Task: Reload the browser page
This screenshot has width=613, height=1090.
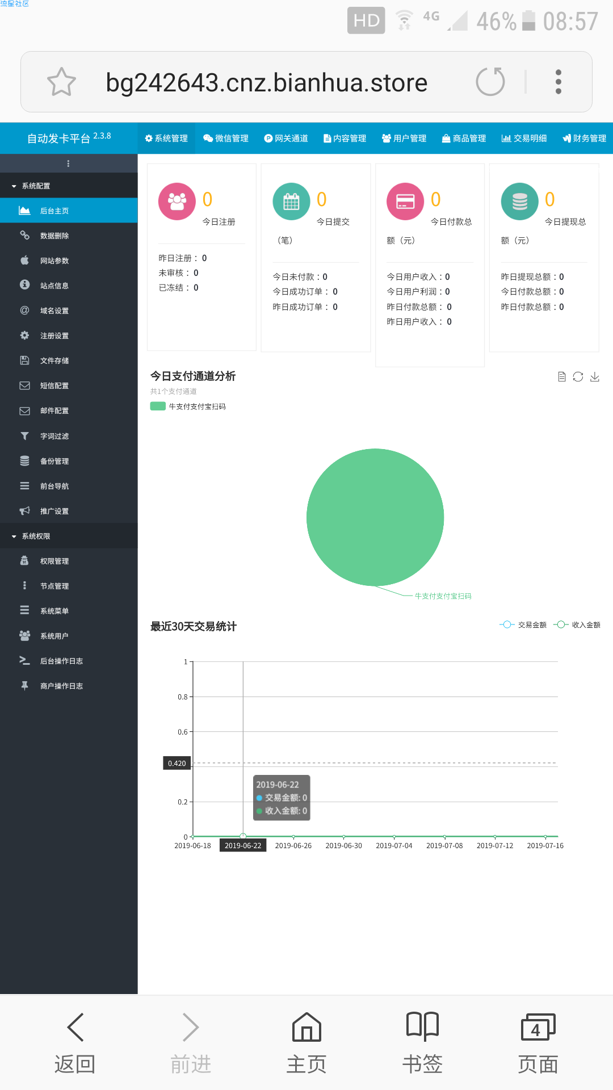Action: click(x=490, y=82)
